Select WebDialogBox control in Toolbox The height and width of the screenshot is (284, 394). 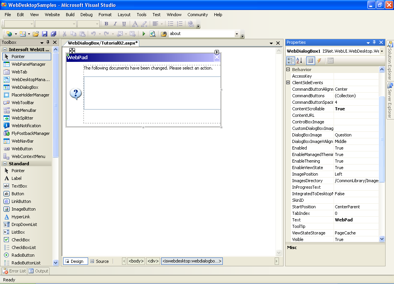25,87
